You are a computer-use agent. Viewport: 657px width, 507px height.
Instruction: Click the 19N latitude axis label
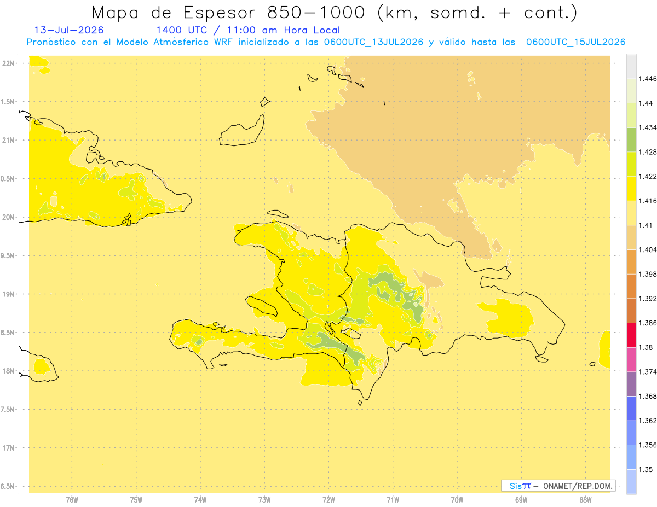point(9,294)
